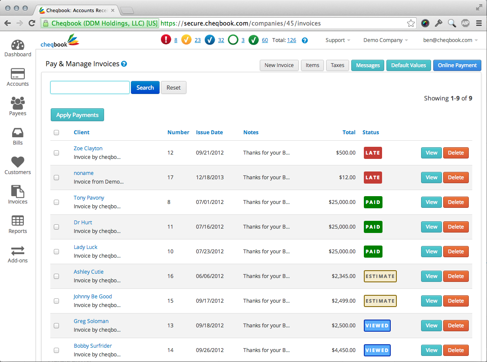The image size is (487, 362).
Task: Open the Invoices document icon
Action: click(18, 191)
